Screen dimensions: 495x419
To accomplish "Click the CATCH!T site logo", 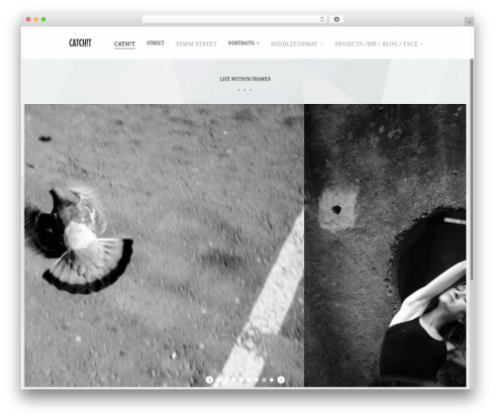I will 80,43.
